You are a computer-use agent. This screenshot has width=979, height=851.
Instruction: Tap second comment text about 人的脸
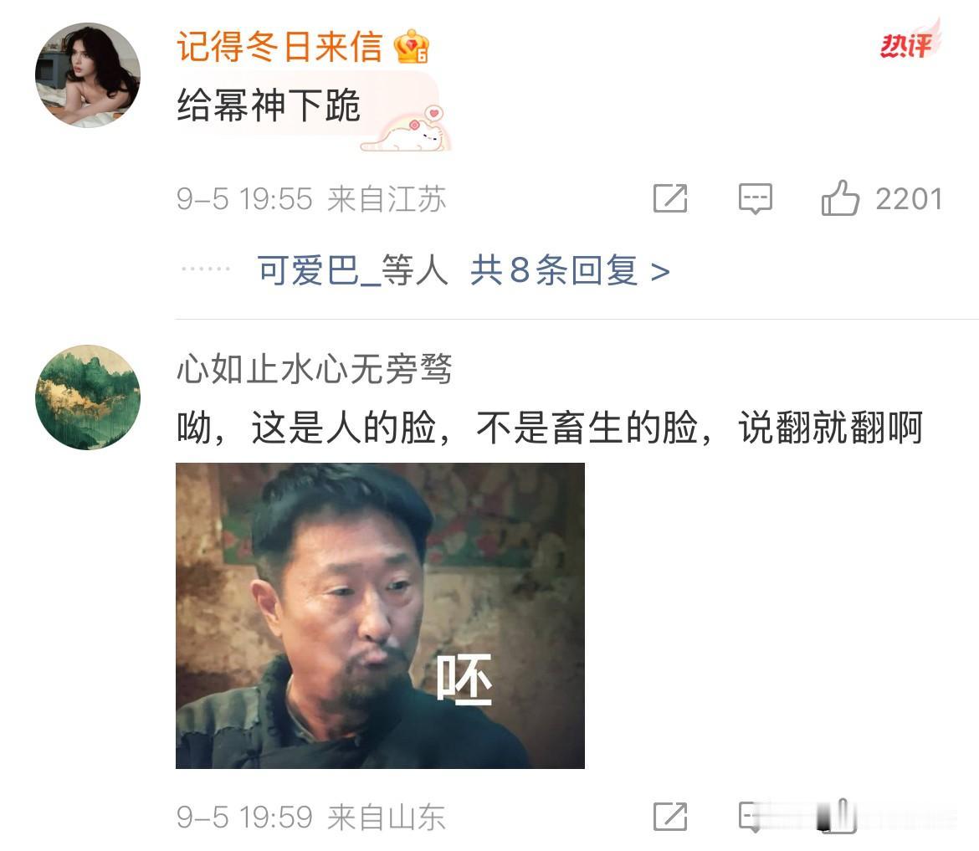550,428
